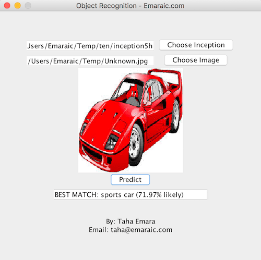Viewport: 261px width, 260px height.
Task: Select the Unknown.jpg image path field
Action: (x=90, y=61)
